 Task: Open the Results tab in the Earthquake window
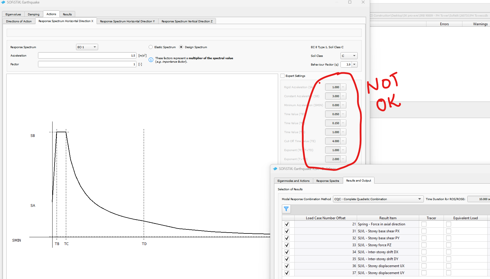click(67, 14)
